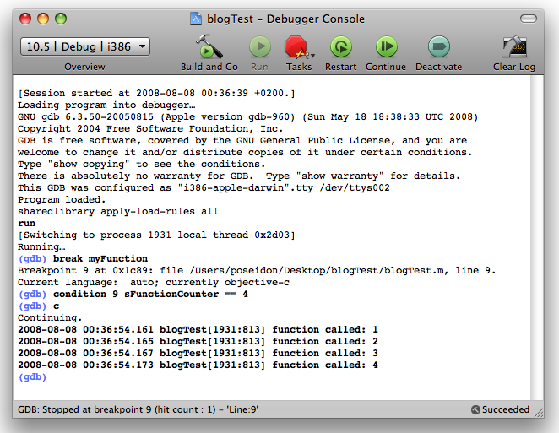Zoom the window using the green button
The width and height of the screenshot is (559, 433).
point(61,18)
